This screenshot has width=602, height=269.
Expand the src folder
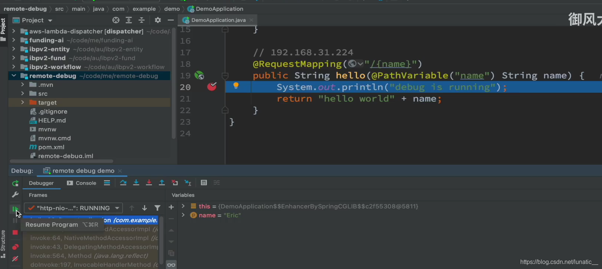(23, 94)
